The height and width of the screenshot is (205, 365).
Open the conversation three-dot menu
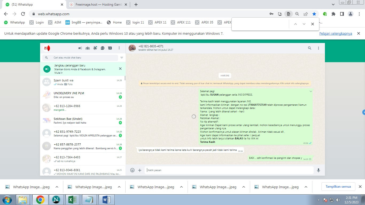(319, 48)
